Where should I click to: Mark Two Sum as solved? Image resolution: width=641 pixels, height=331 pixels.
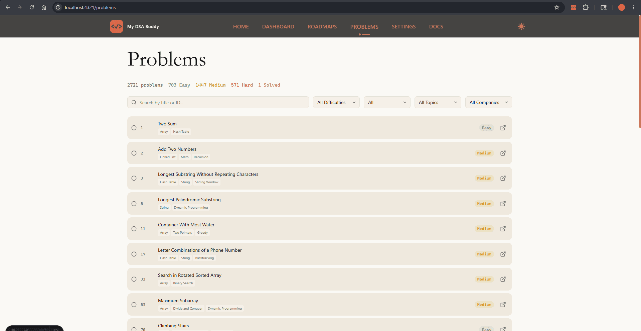[x=134, y=128]
